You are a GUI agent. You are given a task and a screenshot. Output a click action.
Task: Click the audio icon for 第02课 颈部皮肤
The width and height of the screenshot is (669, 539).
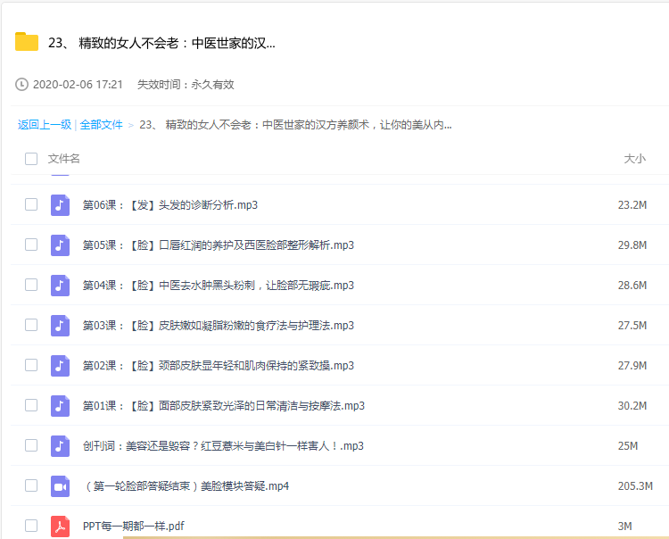coord(60,366)
